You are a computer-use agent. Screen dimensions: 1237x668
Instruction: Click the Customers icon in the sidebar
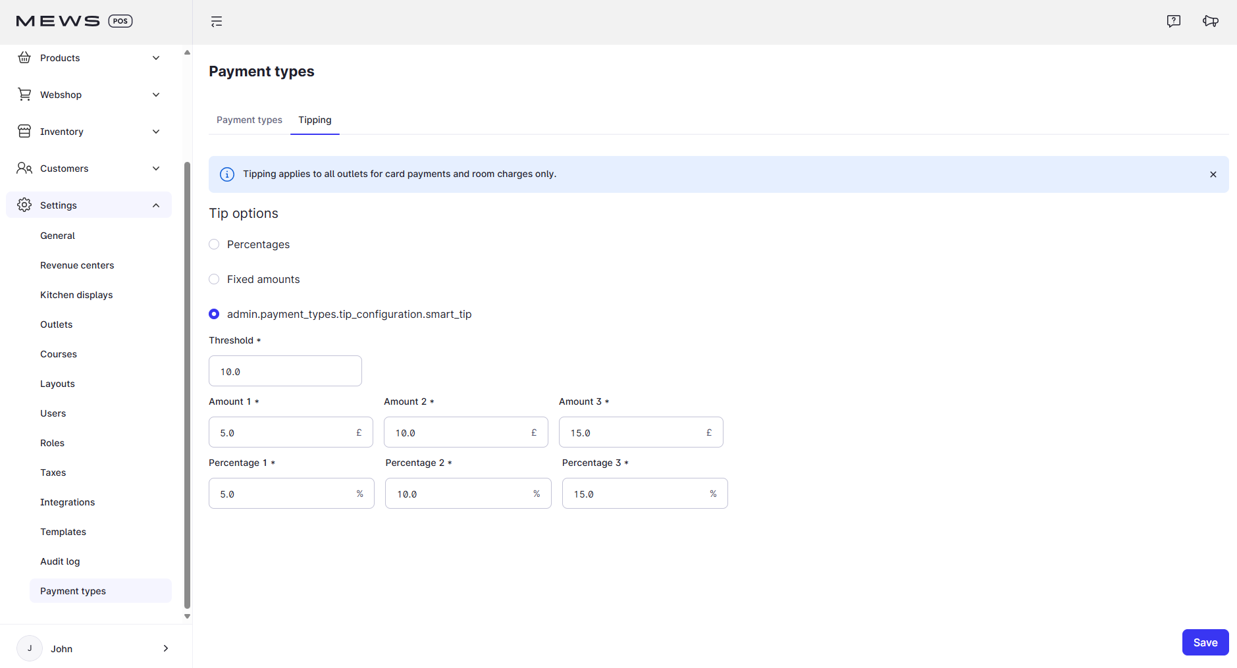pos(24,168)
